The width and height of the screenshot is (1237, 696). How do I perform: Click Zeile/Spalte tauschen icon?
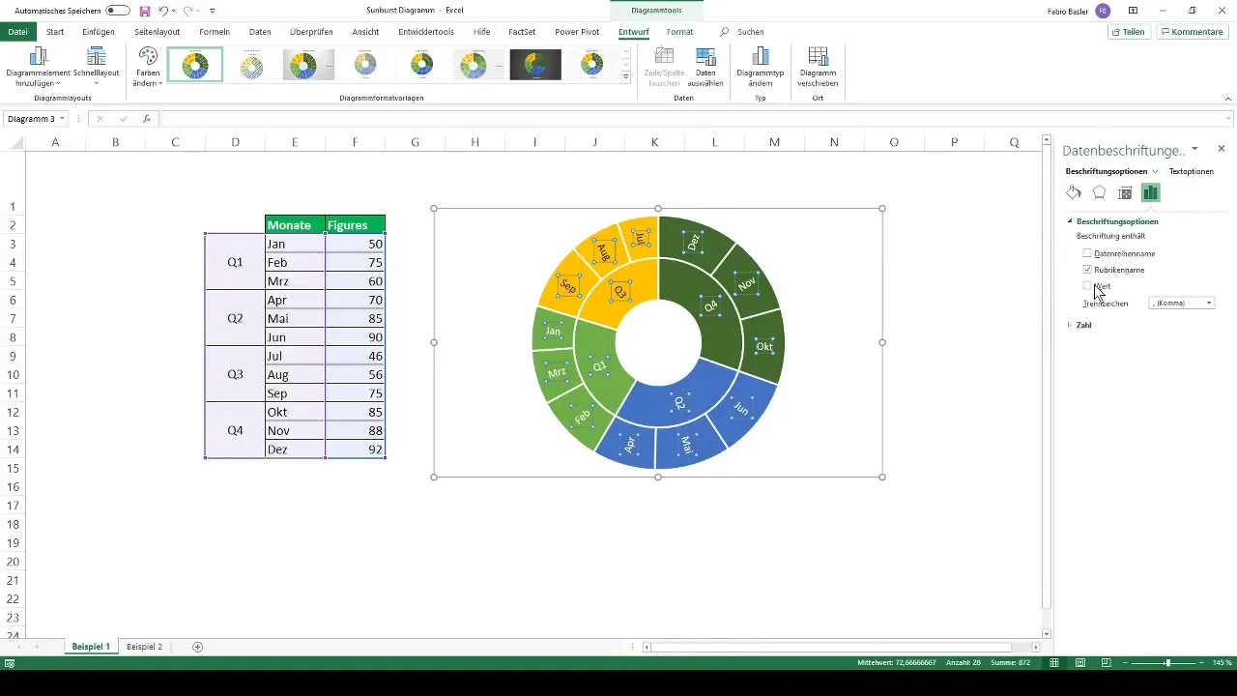pos(663,68)
